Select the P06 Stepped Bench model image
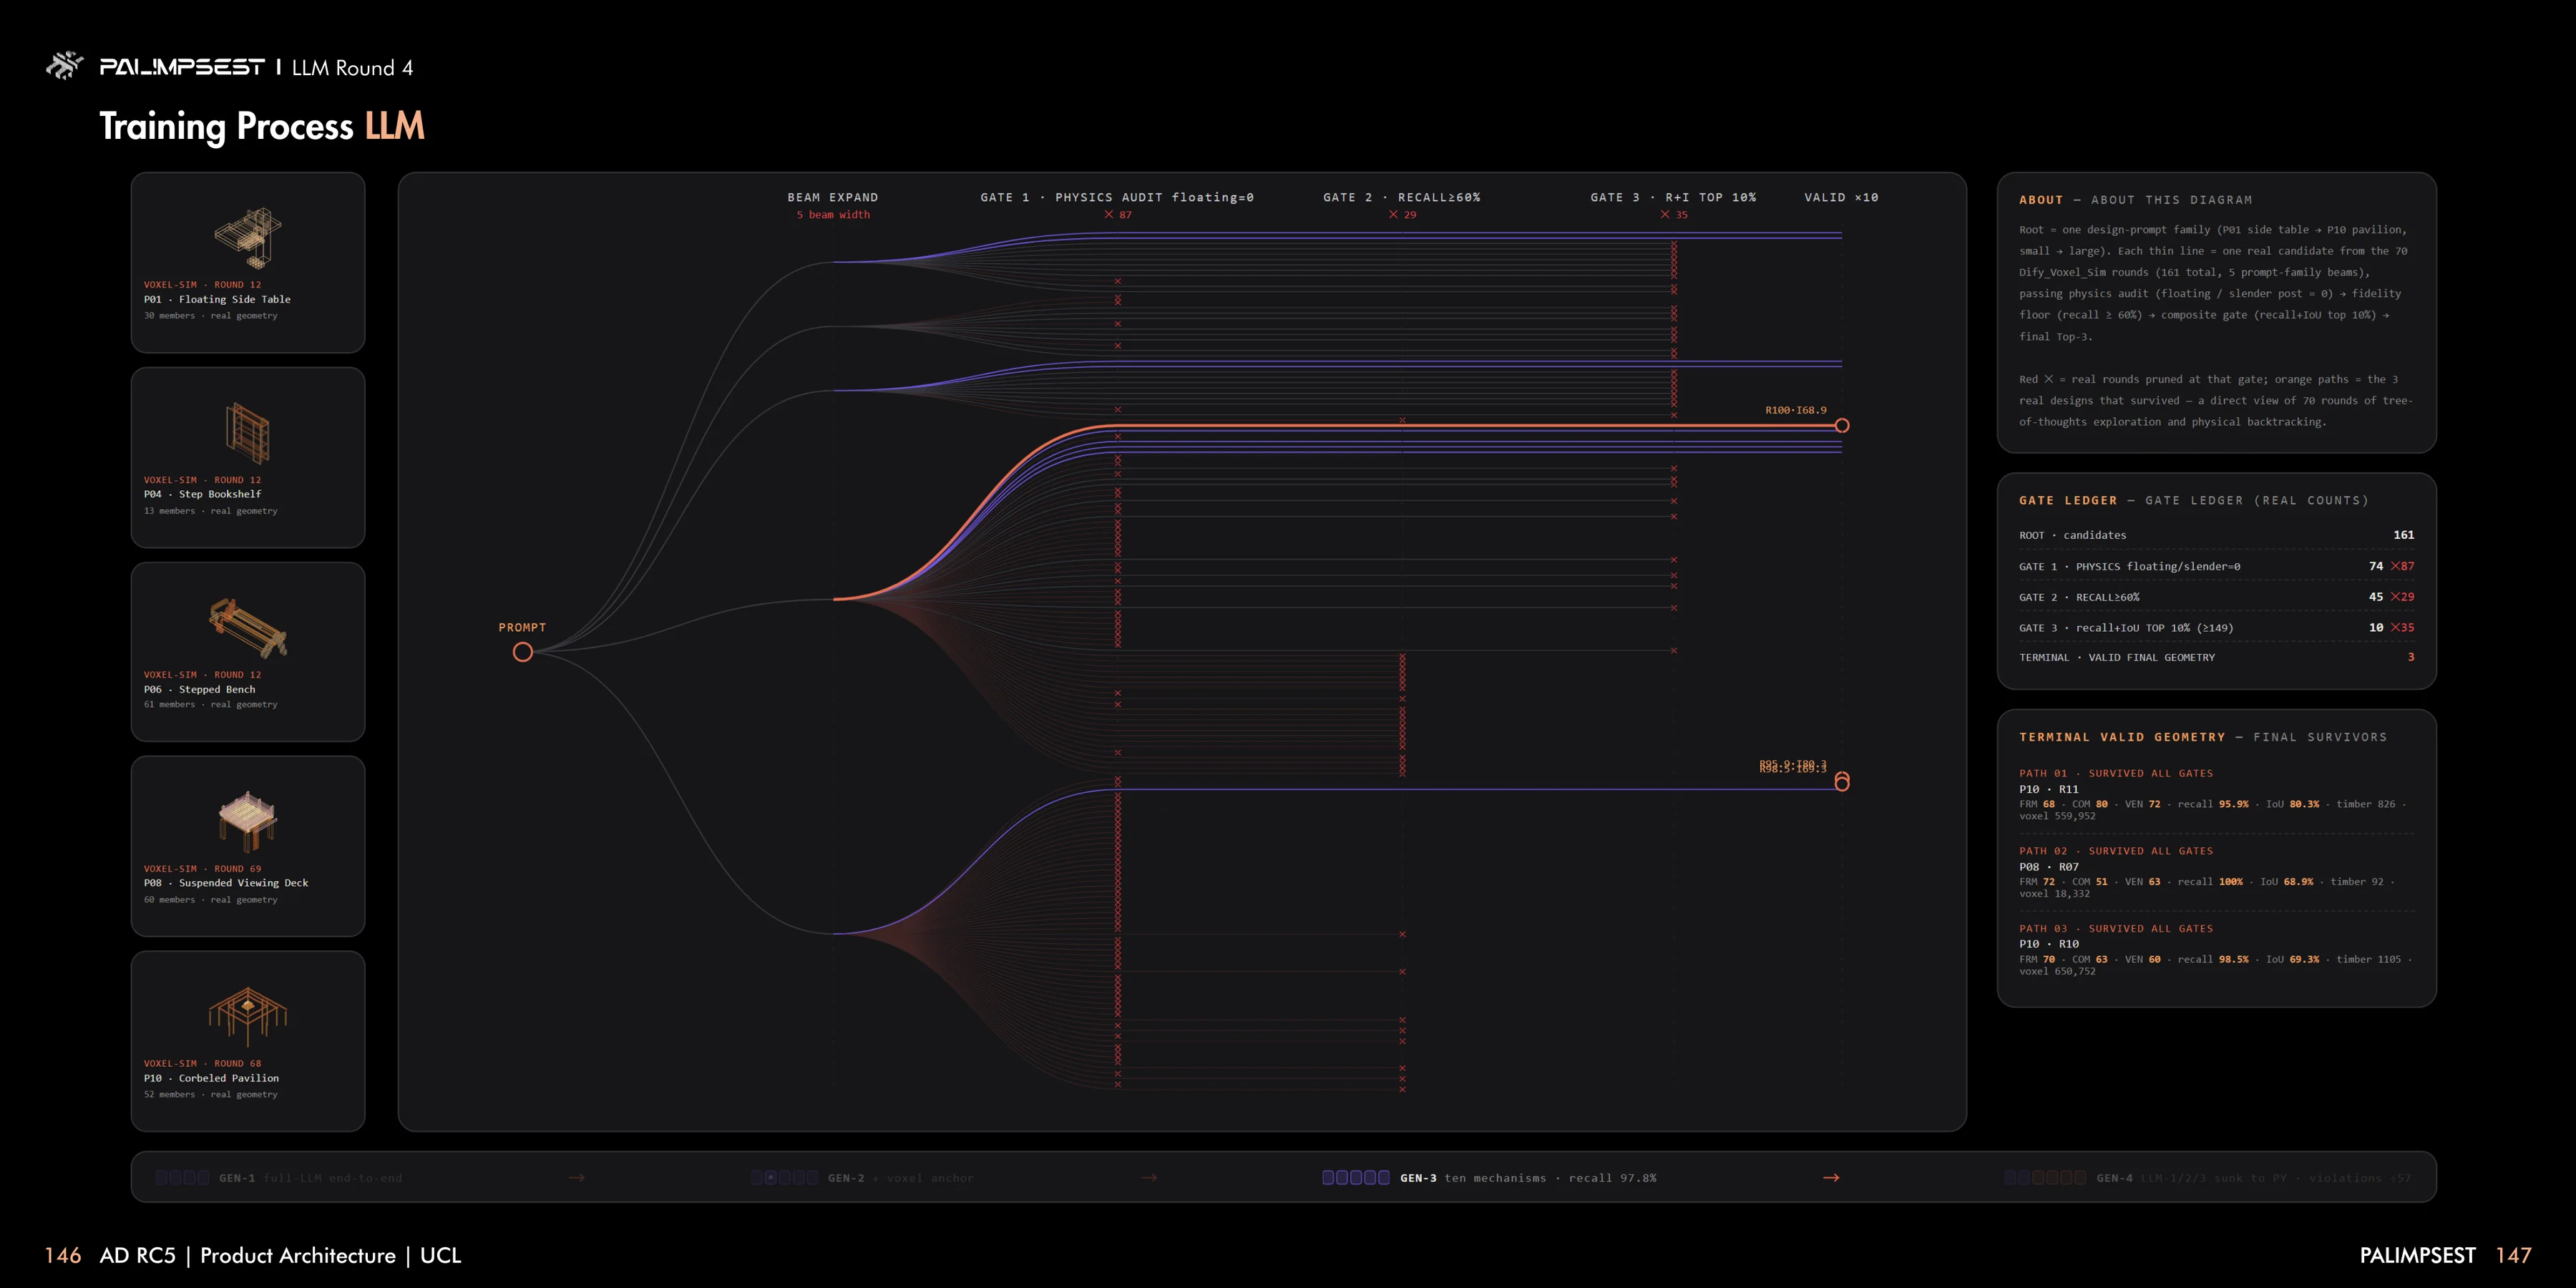Image resolution: width=2576 pixels, height=1288 pixels. [248, 628]
